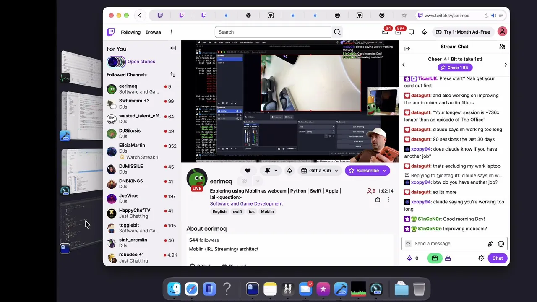The width and height of the screenshot is (537, 302).
Task: Open the Subscribe dropdown button
Action: [368, 171]
